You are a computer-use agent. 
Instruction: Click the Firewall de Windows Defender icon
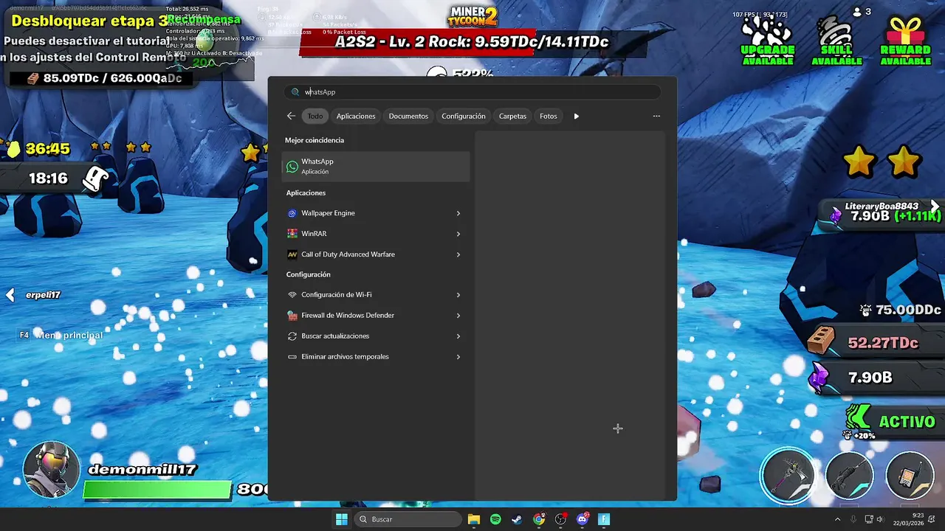(292, 316)
